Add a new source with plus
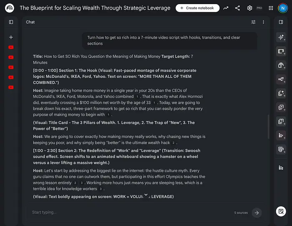This screenshot has height=226, width=292. tap(11, 37)
